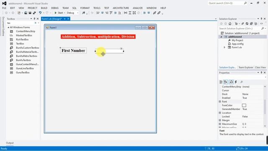268x151 pixels.
Task: Pin the Solution Explorer panel
Action: point(261,18)
